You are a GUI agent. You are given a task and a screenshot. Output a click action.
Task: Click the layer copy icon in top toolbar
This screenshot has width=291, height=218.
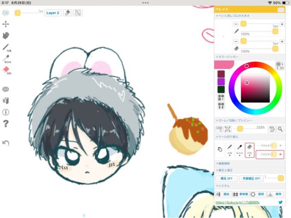tap(78, 13)
